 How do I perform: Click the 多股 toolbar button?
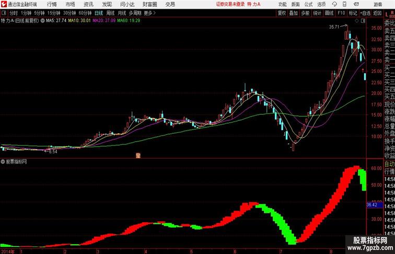coord(305,13)
